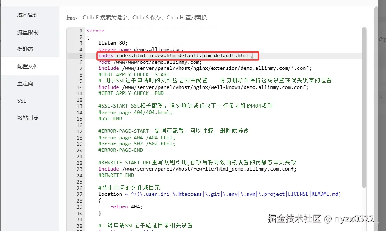Click the #ERROR-PAGE-START comment line
The image size is (386, 231).
(173, 131)
